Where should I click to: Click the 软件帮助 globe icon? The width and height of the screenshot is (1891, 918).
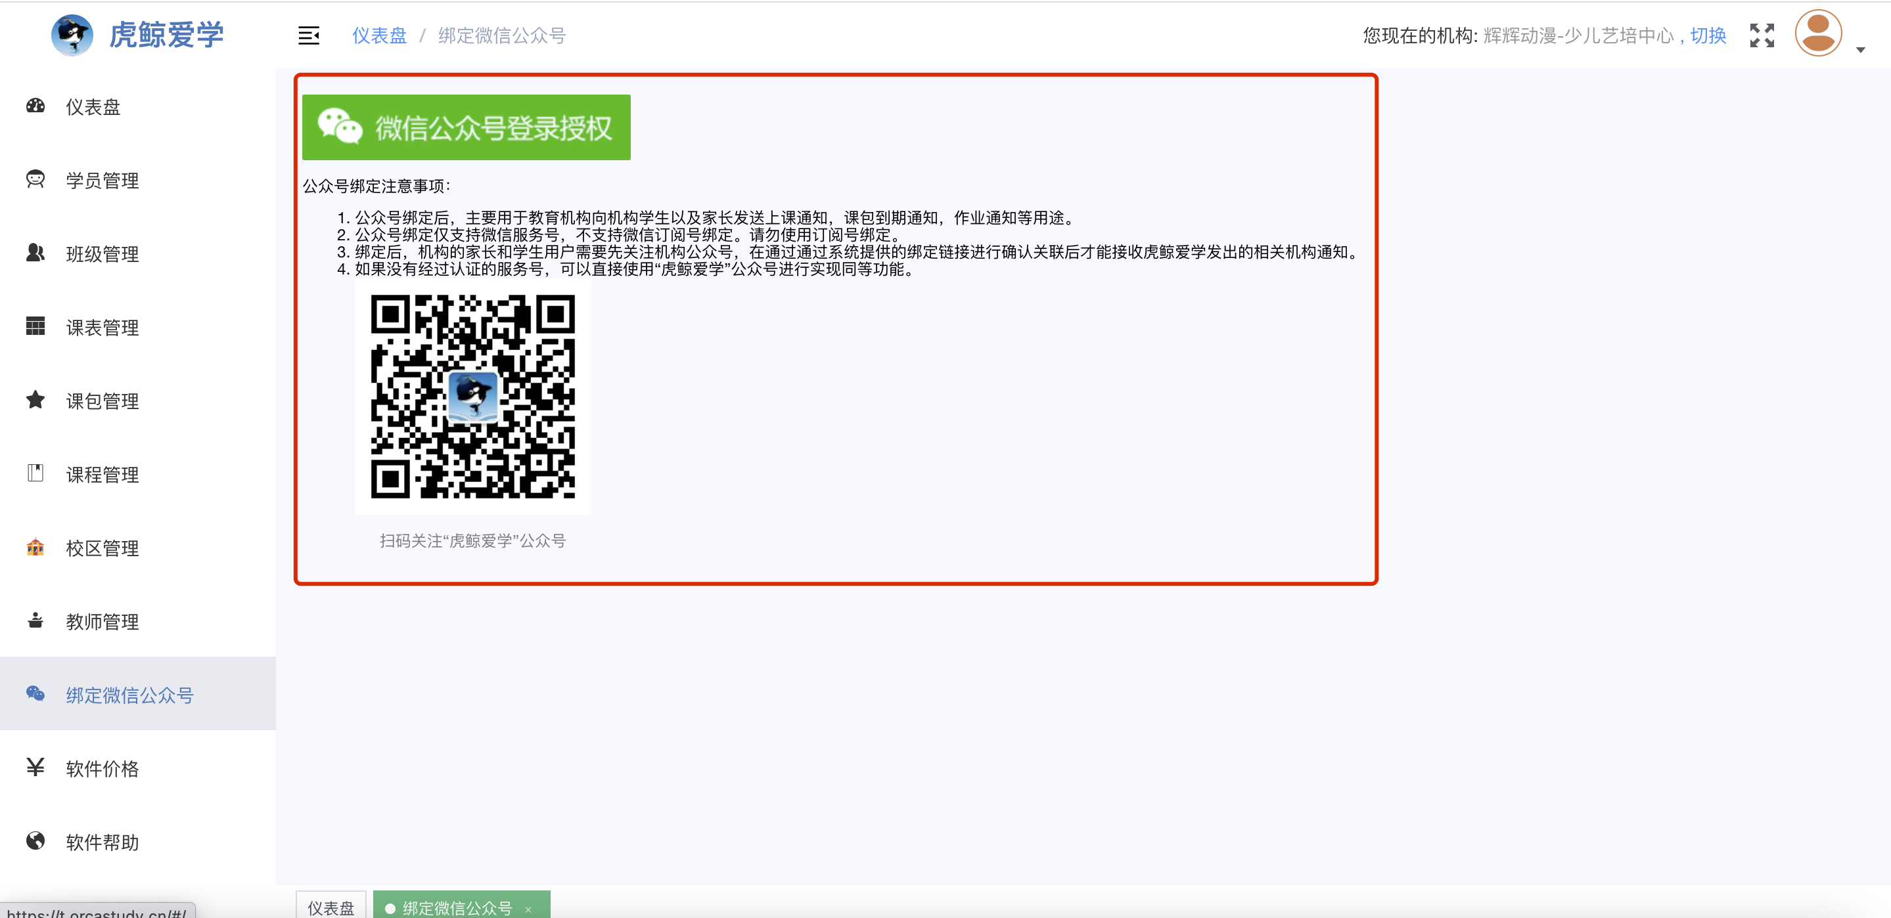tap(35, 841)
